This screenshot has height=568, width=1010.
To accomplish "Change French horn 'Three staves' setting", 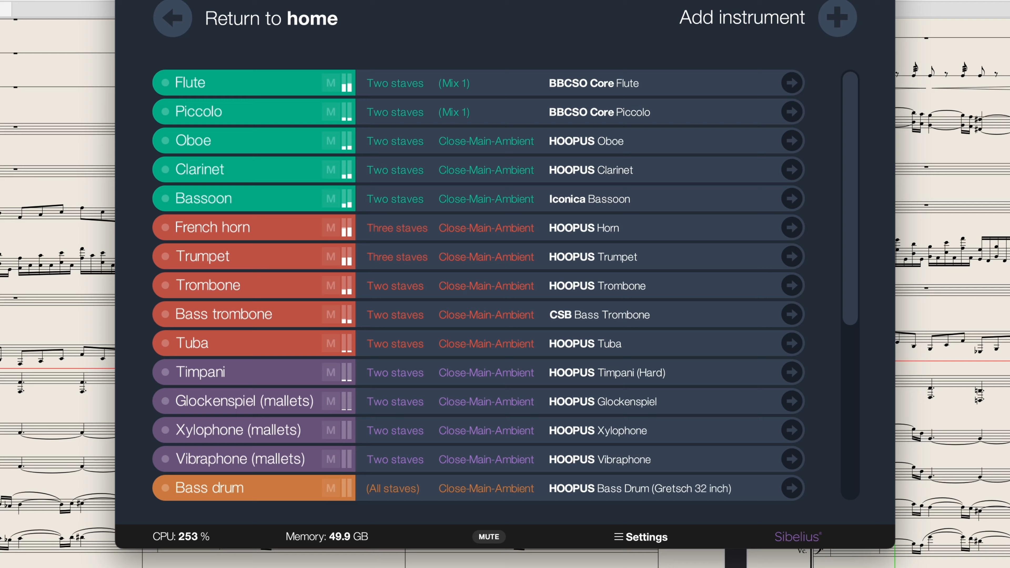I will coord(397,228).
